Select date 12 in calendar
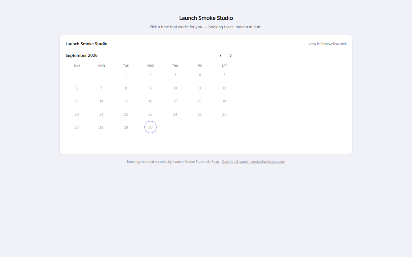This screenshot has width=412, height=257. (x=224, y=88)
